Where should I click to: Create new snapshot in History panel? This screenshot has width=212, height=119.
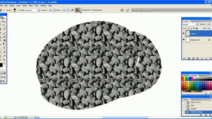[x=206, y=115]
